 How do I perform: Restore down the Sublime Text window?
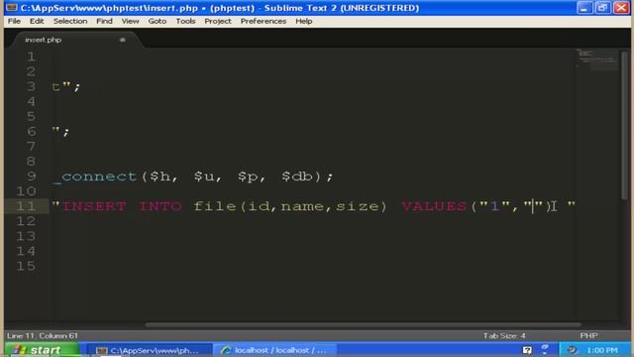(602, 8)
